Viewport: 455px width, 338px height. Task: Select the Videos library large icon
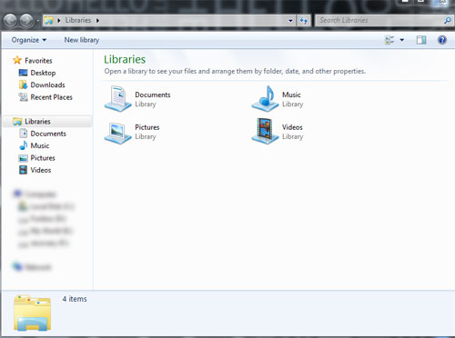[x=265, y=131]
